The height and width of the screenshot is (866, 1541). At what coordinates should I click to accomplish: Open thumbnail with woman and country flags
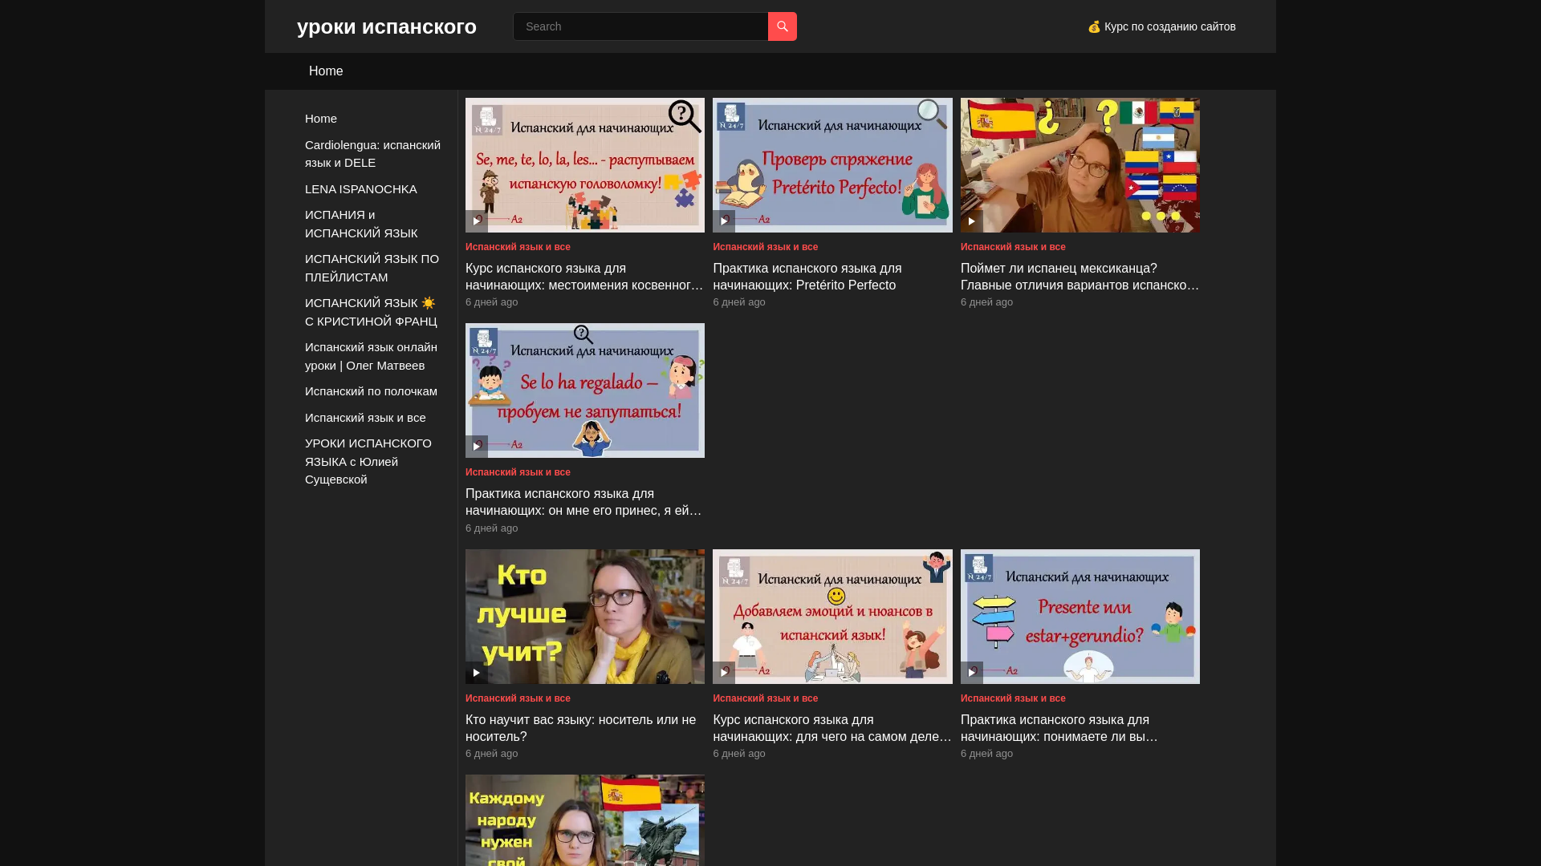click(x=1080, y=165)
